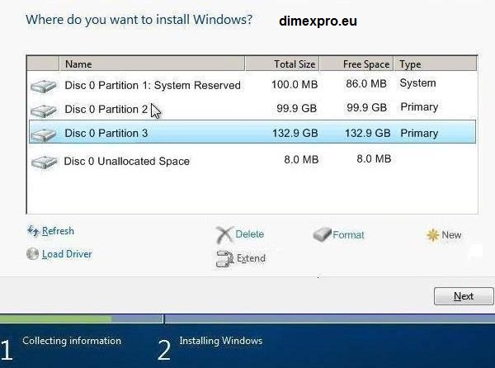Sort by the Name column header
The height and width of the screenshot is (368, 495).
click(x=152, y=64)
